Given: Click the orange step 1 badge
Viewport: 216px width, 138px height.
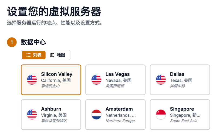Looking at the screenshot, I should [12, 42].
